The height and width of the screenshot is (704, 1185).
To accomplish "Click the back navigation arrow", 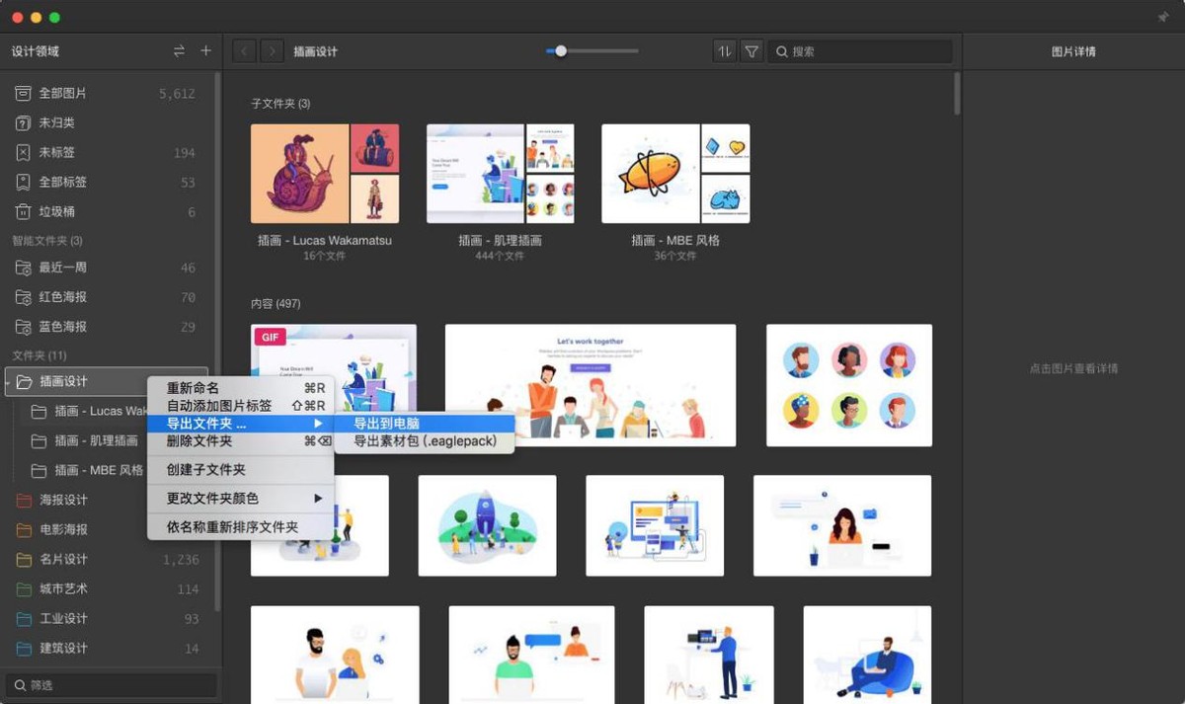I will 244,50.
